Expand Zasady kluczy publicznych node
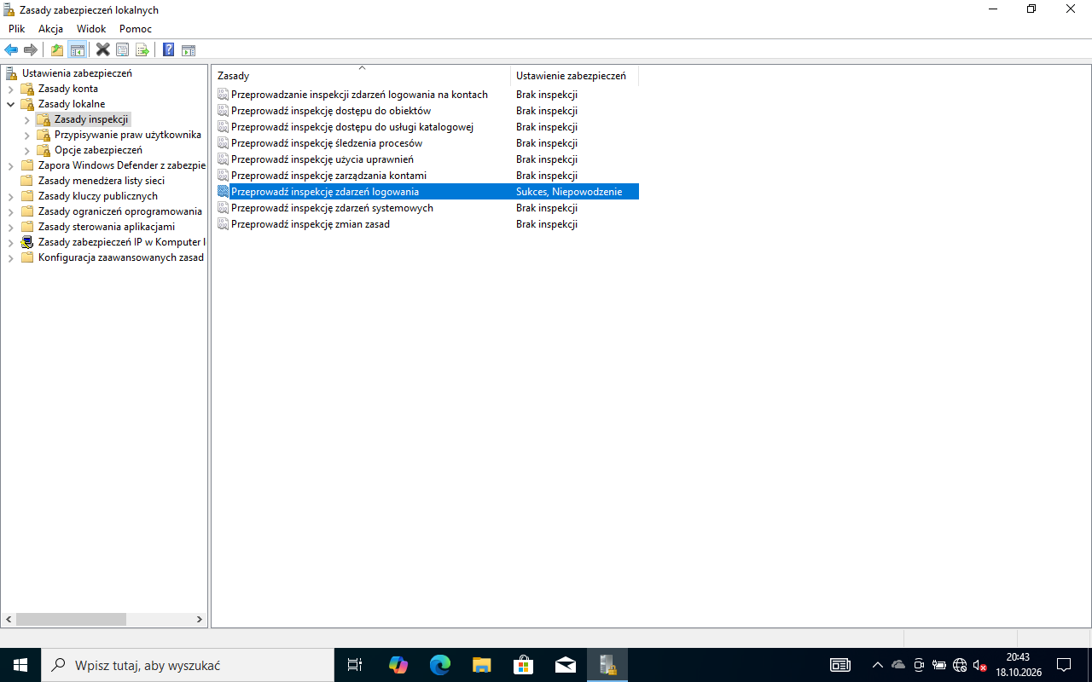 tap(11, 196)
